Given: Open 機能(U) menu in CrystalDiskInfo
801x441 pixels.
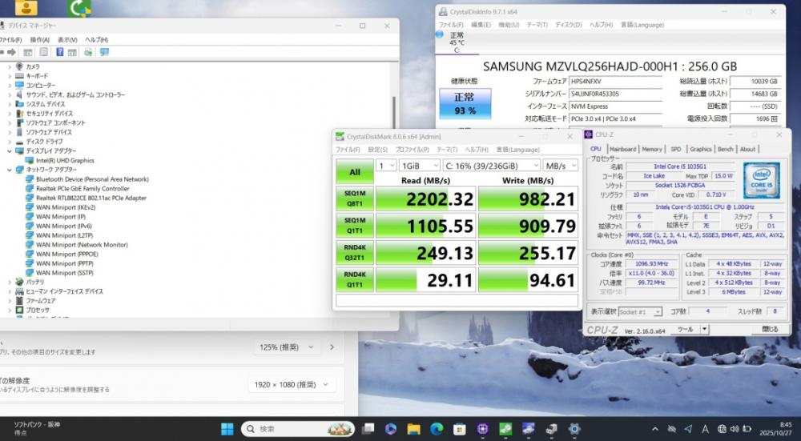Looking at the screenshot, I should [509, 25].
